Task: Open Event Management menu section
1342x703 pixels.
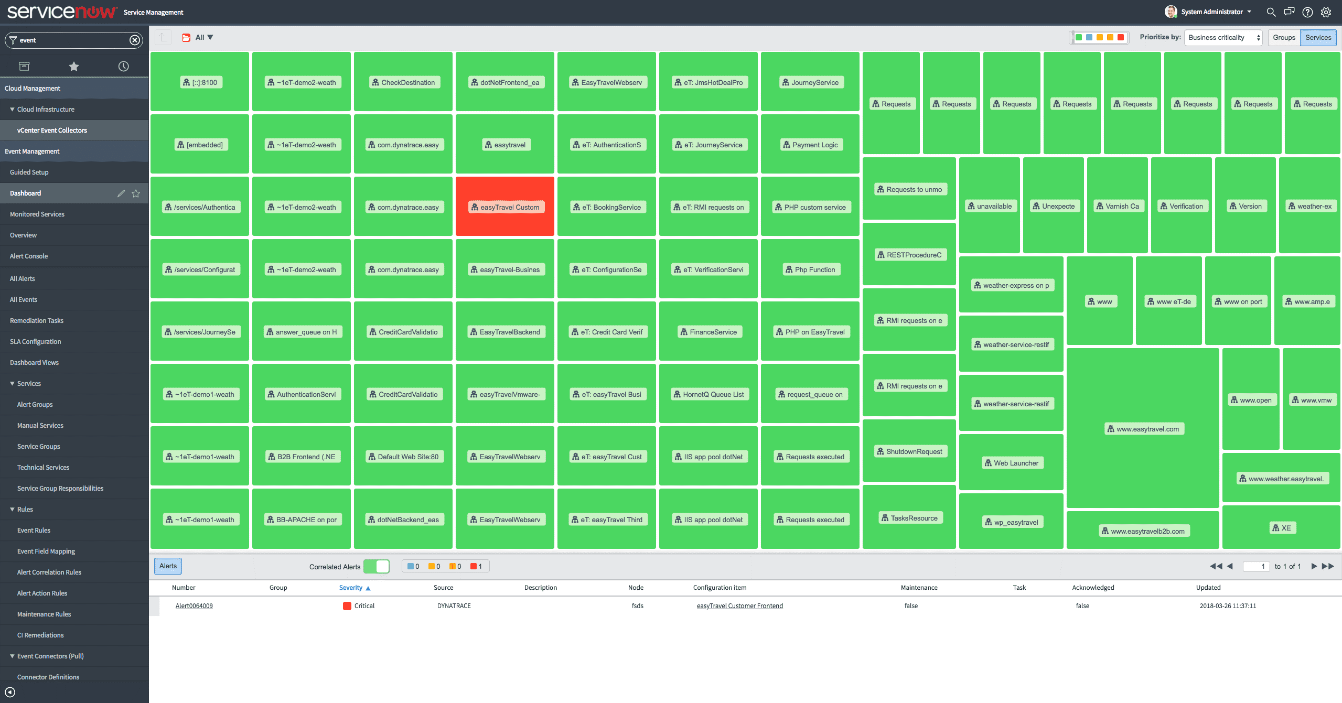Action: [33, 151]
